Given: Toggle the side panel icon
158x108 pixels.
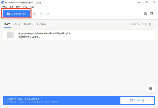Looking at the screenshot, I should click(x=152, y=14).
